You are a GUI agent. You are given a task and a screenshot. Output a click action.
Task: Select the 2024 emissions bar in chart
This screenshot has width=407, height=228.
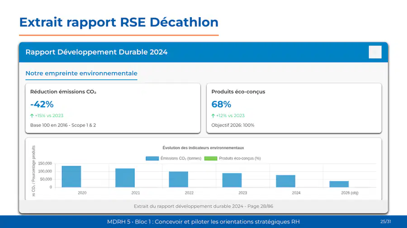[285, 181]
